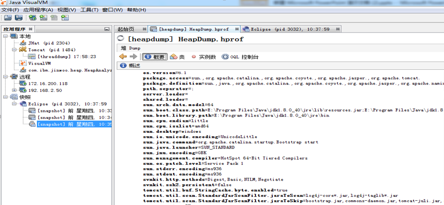Click the JHat coffee cup icon

[x=23, y=43]
